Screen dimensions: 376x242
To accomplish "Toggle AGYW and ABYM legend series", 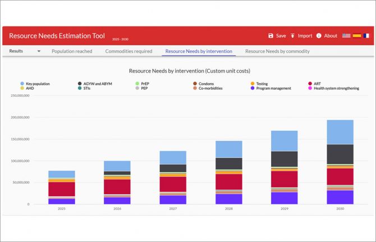I will coord(95,84).
